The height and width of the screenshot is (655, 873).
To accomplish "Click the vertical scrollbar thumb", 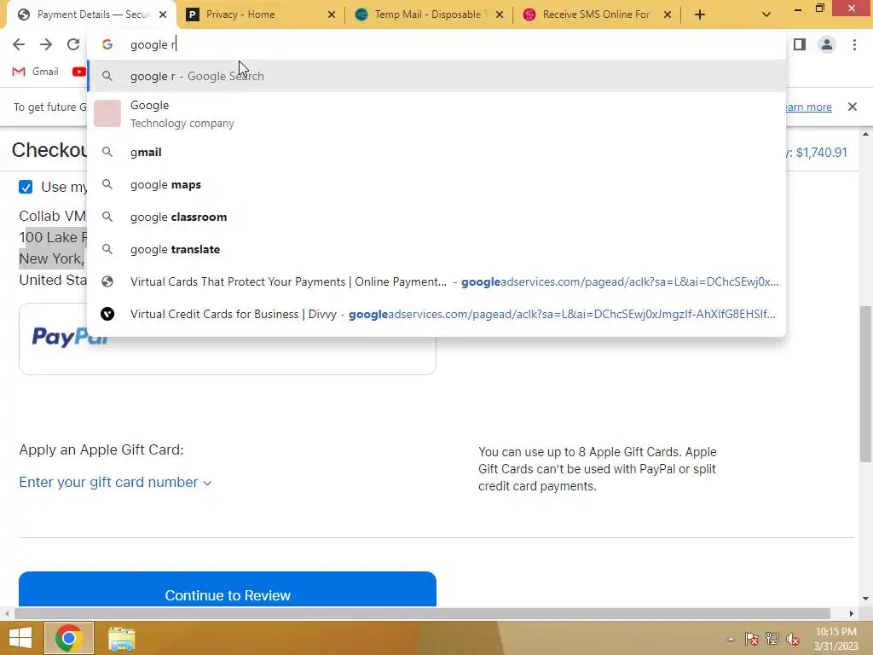I will click(x=865, y=385).
